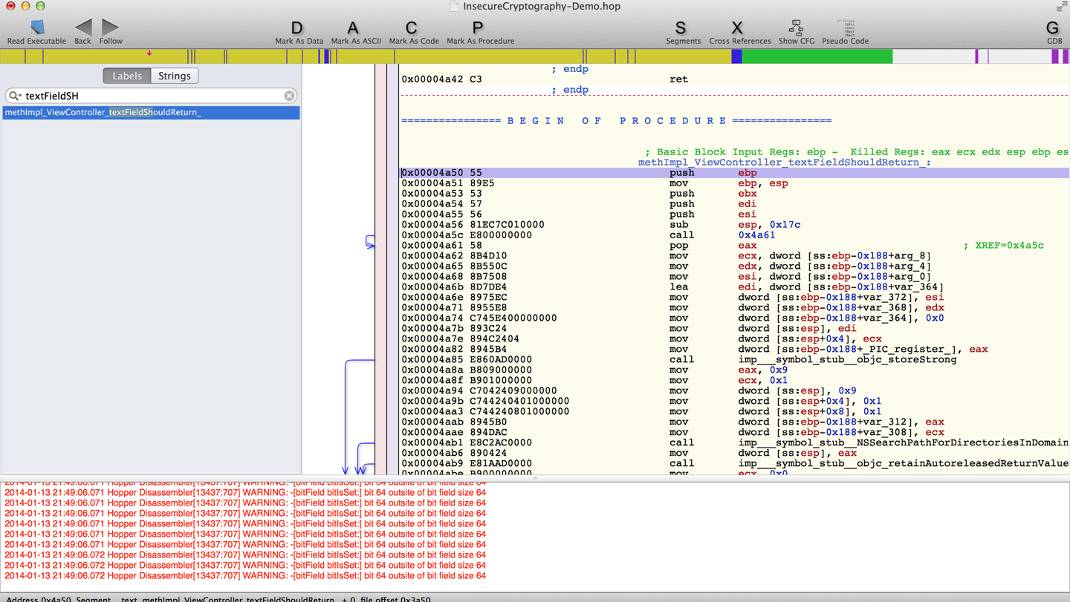Mark selection as Data using D
Image resolution: width=1070 pixels, height=602 pixels.
tap(297, 28)
